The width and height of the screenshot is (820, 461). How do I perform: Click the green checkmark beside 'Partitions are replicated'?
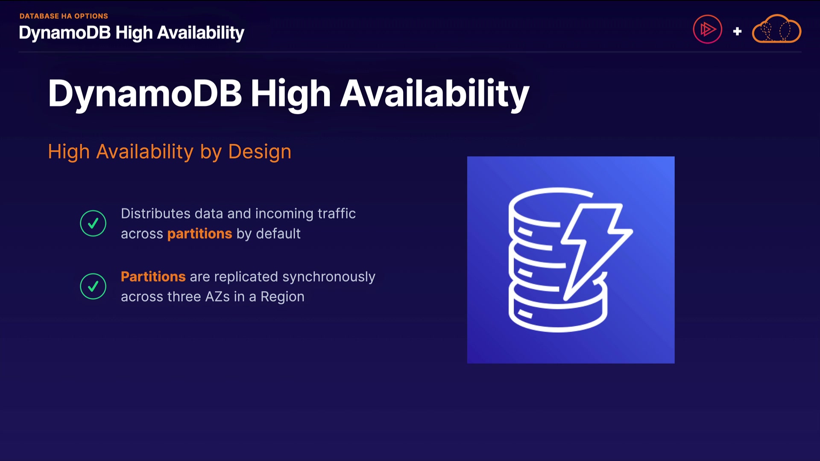(93, 286)
